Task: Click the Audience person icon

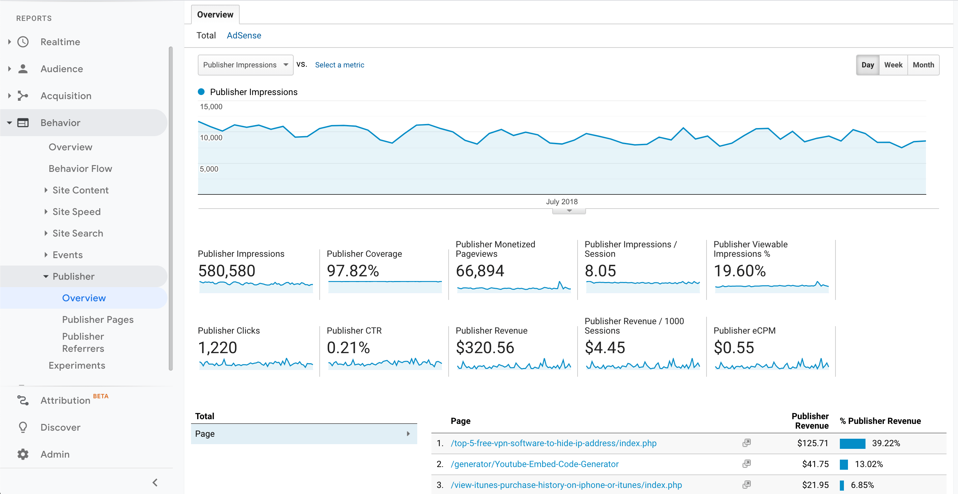Action: coord(23,69)
